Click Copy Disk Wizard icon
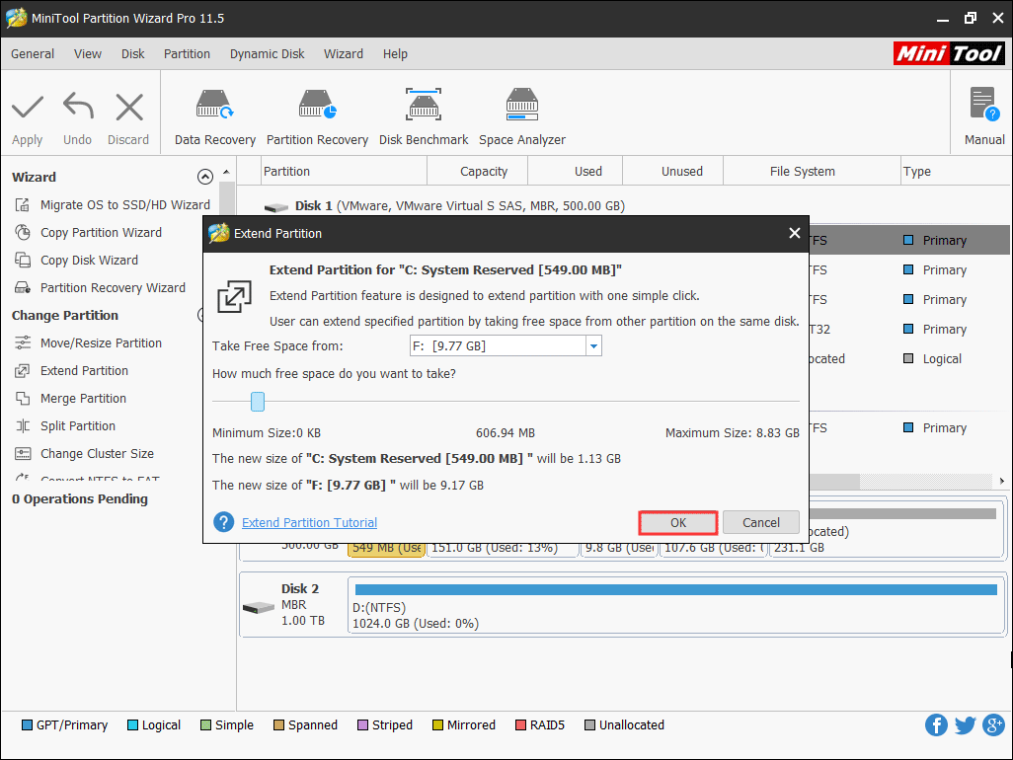1013x760 pixels. point(23,261)
